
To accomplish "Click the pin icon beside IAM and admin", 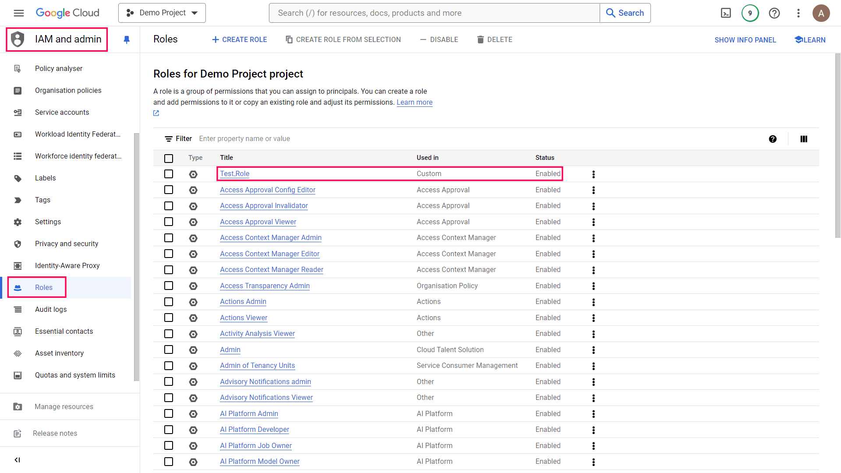I will [x=127, y=40].
